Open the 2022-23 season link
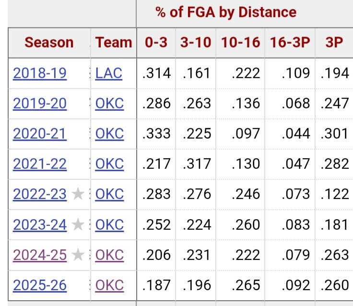353x306 pixels. click(x=40, y=194)
